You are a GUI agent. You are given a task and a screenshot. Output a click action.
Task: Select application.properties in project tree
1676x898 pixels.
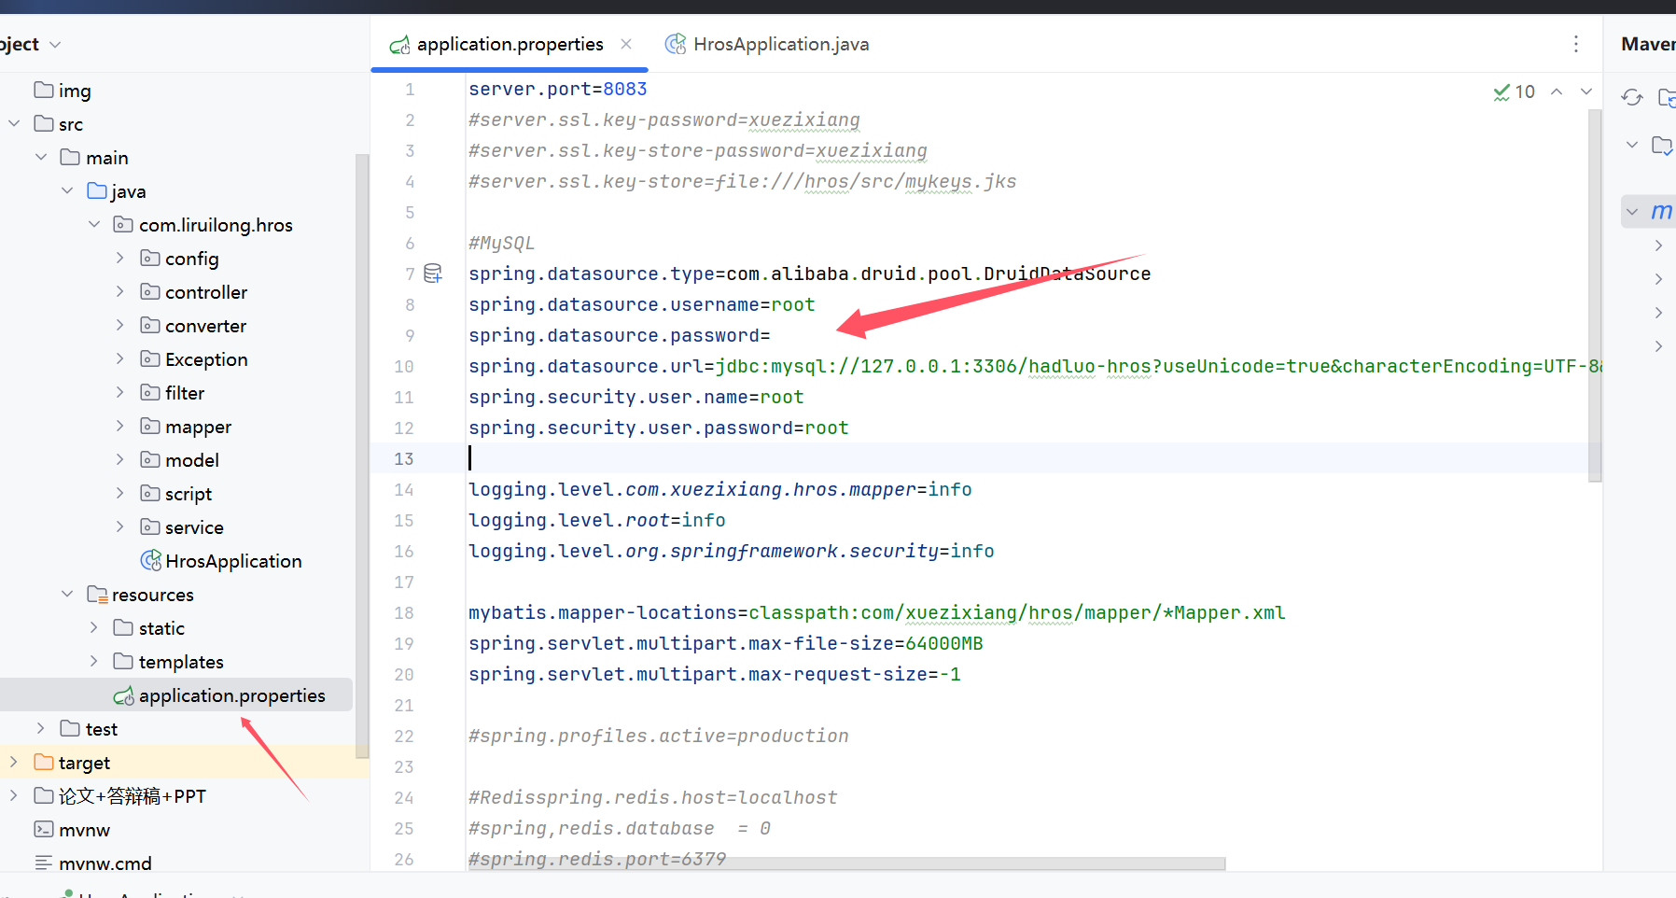coord(231,695)
